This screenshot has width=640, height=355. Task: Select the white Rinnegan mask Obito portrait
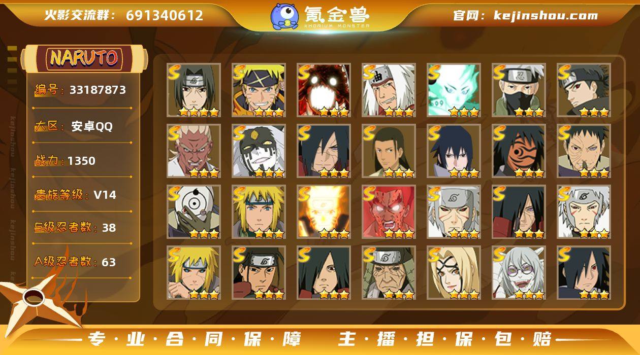pyautogui.click(x=194, y=211)
